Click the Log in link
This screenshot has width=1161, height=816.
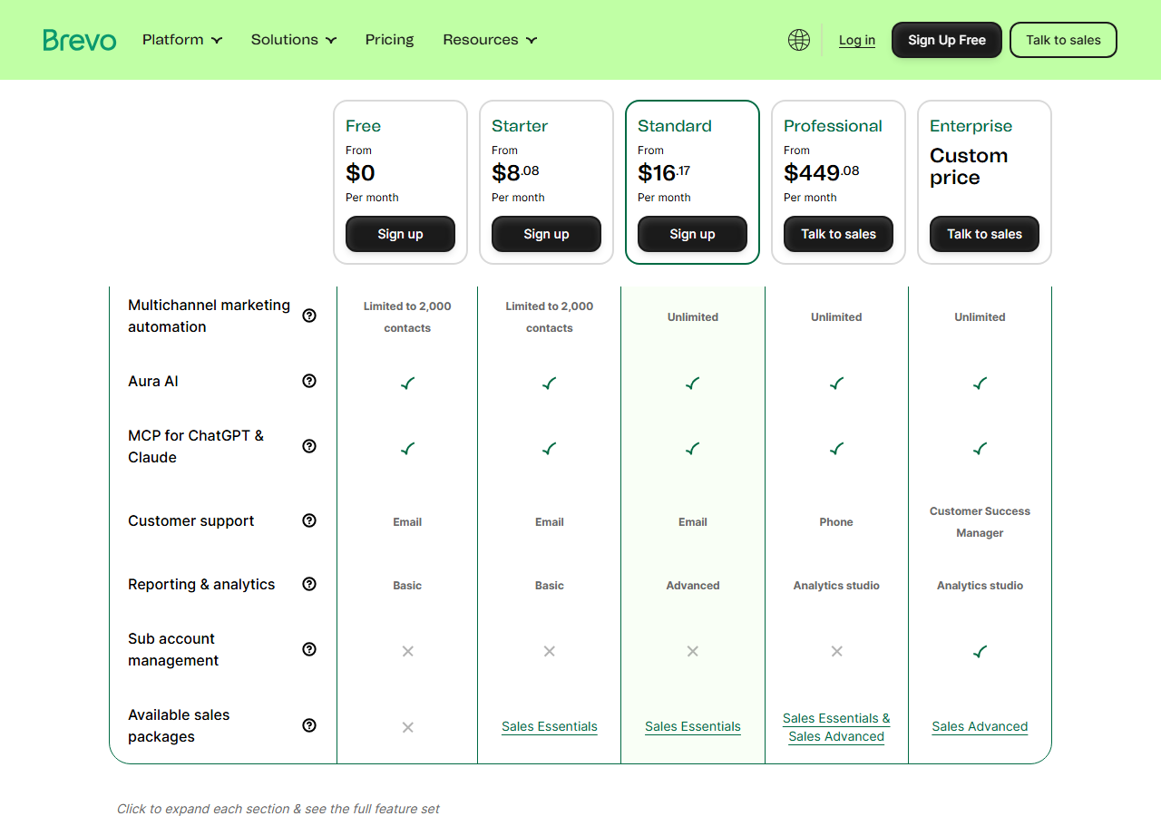[x=857, y=40]
